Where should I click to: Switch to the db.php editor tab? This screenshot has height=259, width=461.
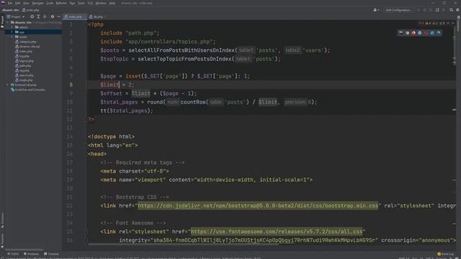point(97,17)
